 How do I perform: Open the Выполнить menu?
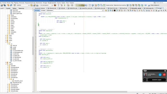point(39,3)
